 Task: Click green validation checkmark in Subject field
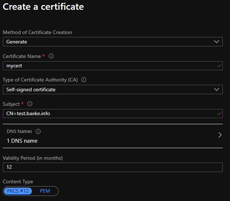[x=219, y=114]
